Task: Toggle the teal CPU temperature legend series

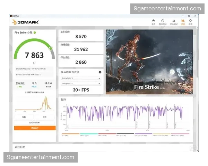Action: 89,134
